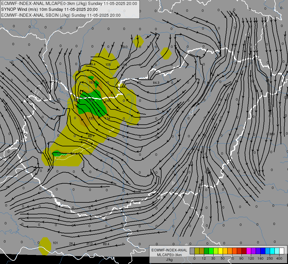Pick the magenta legend swatch before 120
This screenshot has width=288, height=264.
coord(249,251)
